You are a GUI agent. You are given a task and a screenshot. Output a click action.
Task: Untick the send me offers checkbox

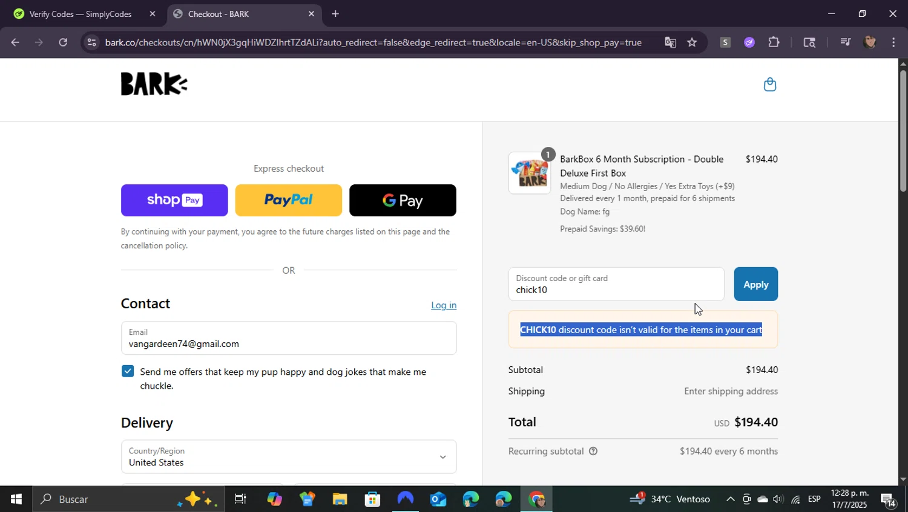[x=127, y=371]
